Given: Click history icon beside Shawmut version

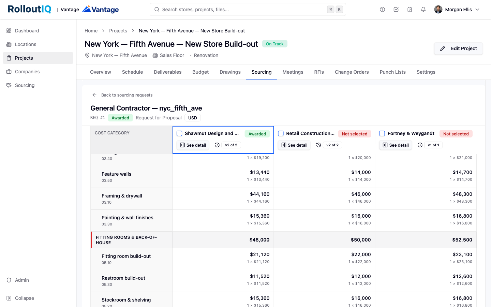Looking at the screenshot, I should click(217, 145).
